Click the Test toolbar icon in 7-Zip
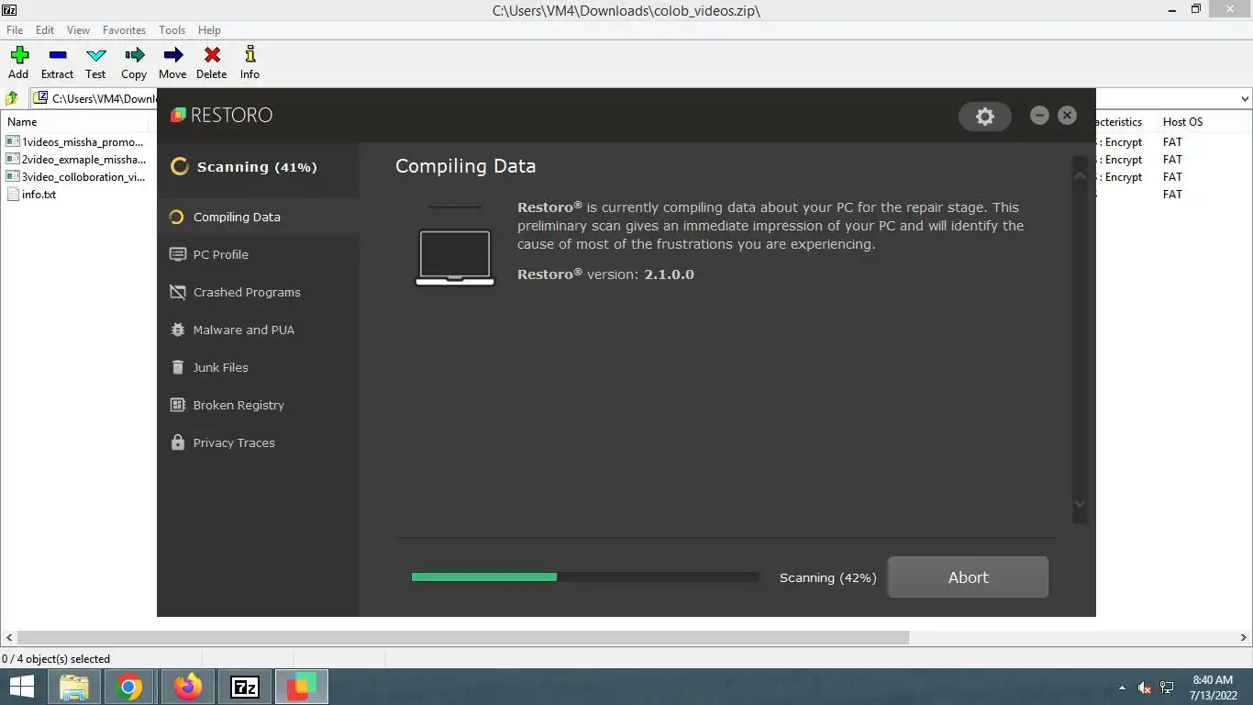This screenshot has width=1253, height=705. pos(95,55)
